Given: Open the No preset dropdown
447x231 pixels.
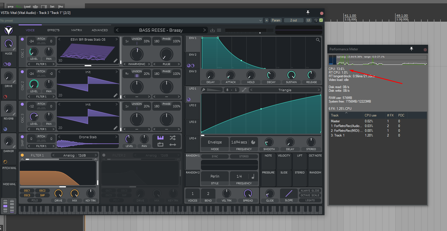Looking at the screenshot, I should (131, 20).
